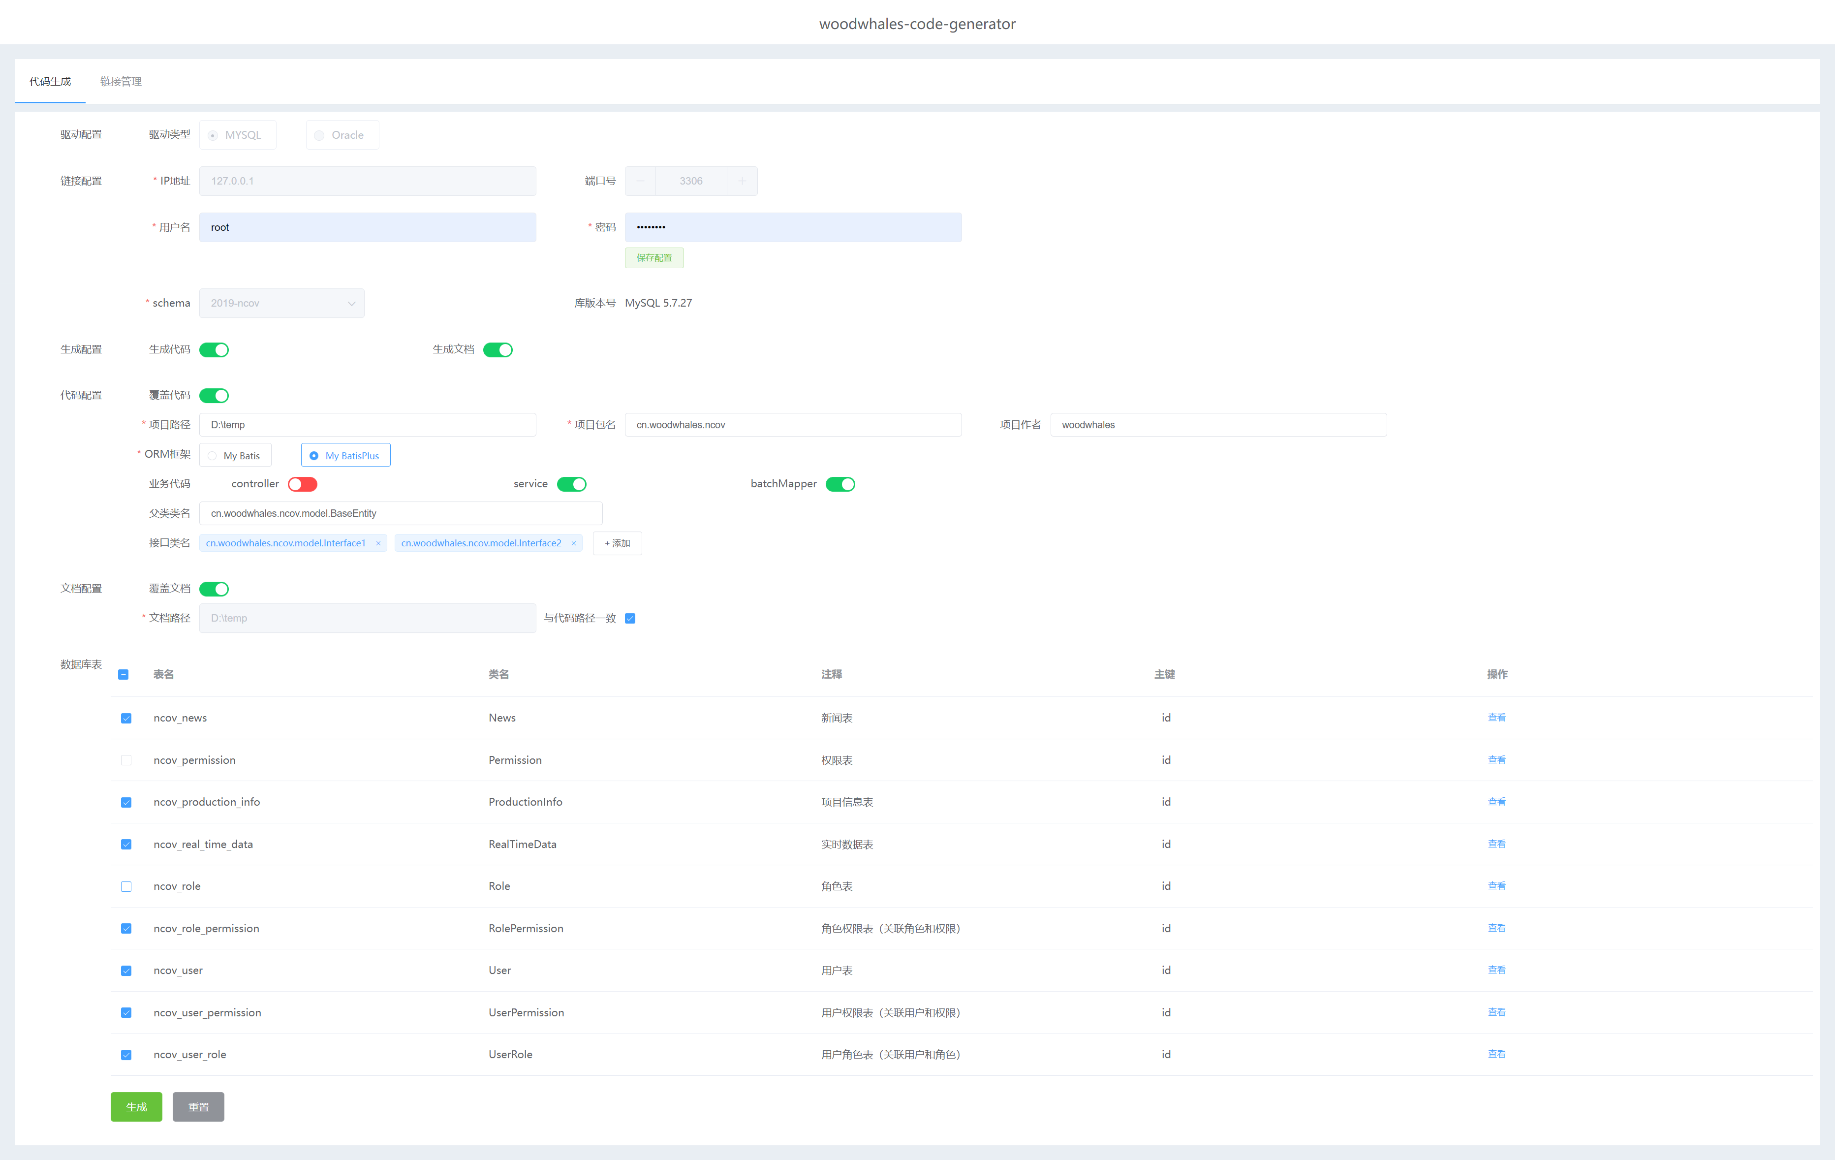Remove the Interface2 tag via its x icon
This screenshot has height=1160, width=1835.
point(573,543)
